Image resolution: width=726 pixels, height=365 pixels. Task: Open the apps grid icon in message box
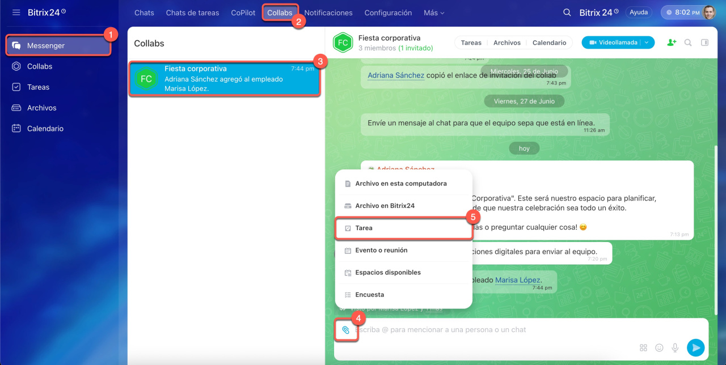tap(643, 347)
